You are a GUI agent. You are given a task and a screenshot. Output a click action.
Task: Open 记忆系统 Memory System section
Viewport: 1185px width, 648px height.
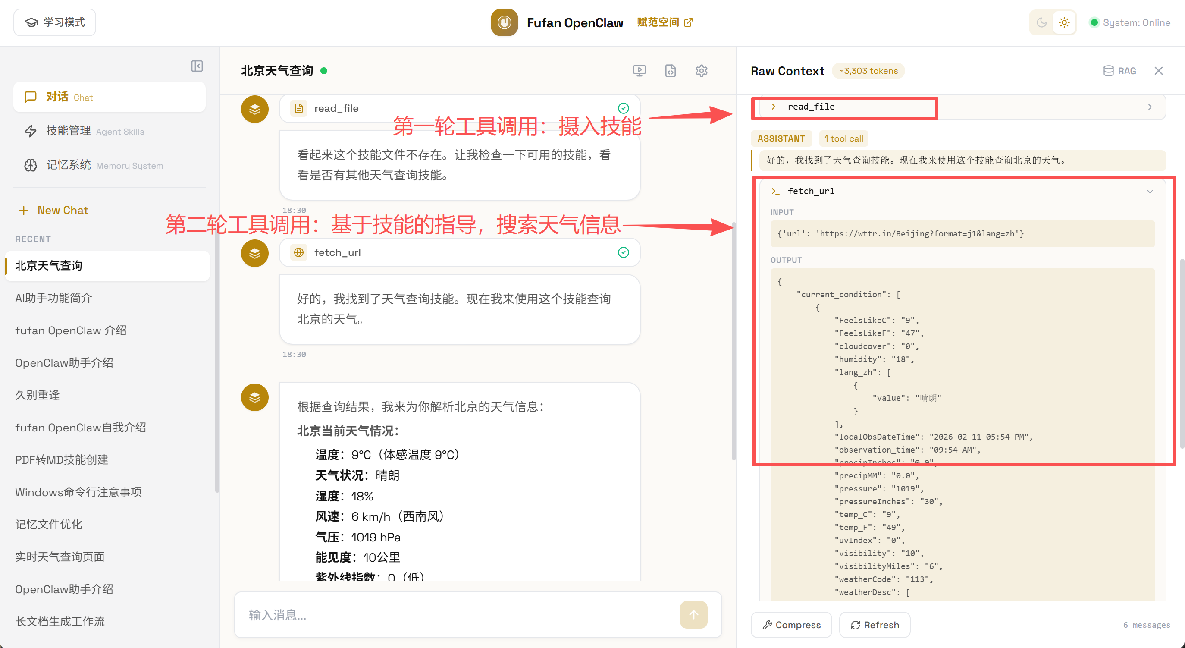[110, 165]
